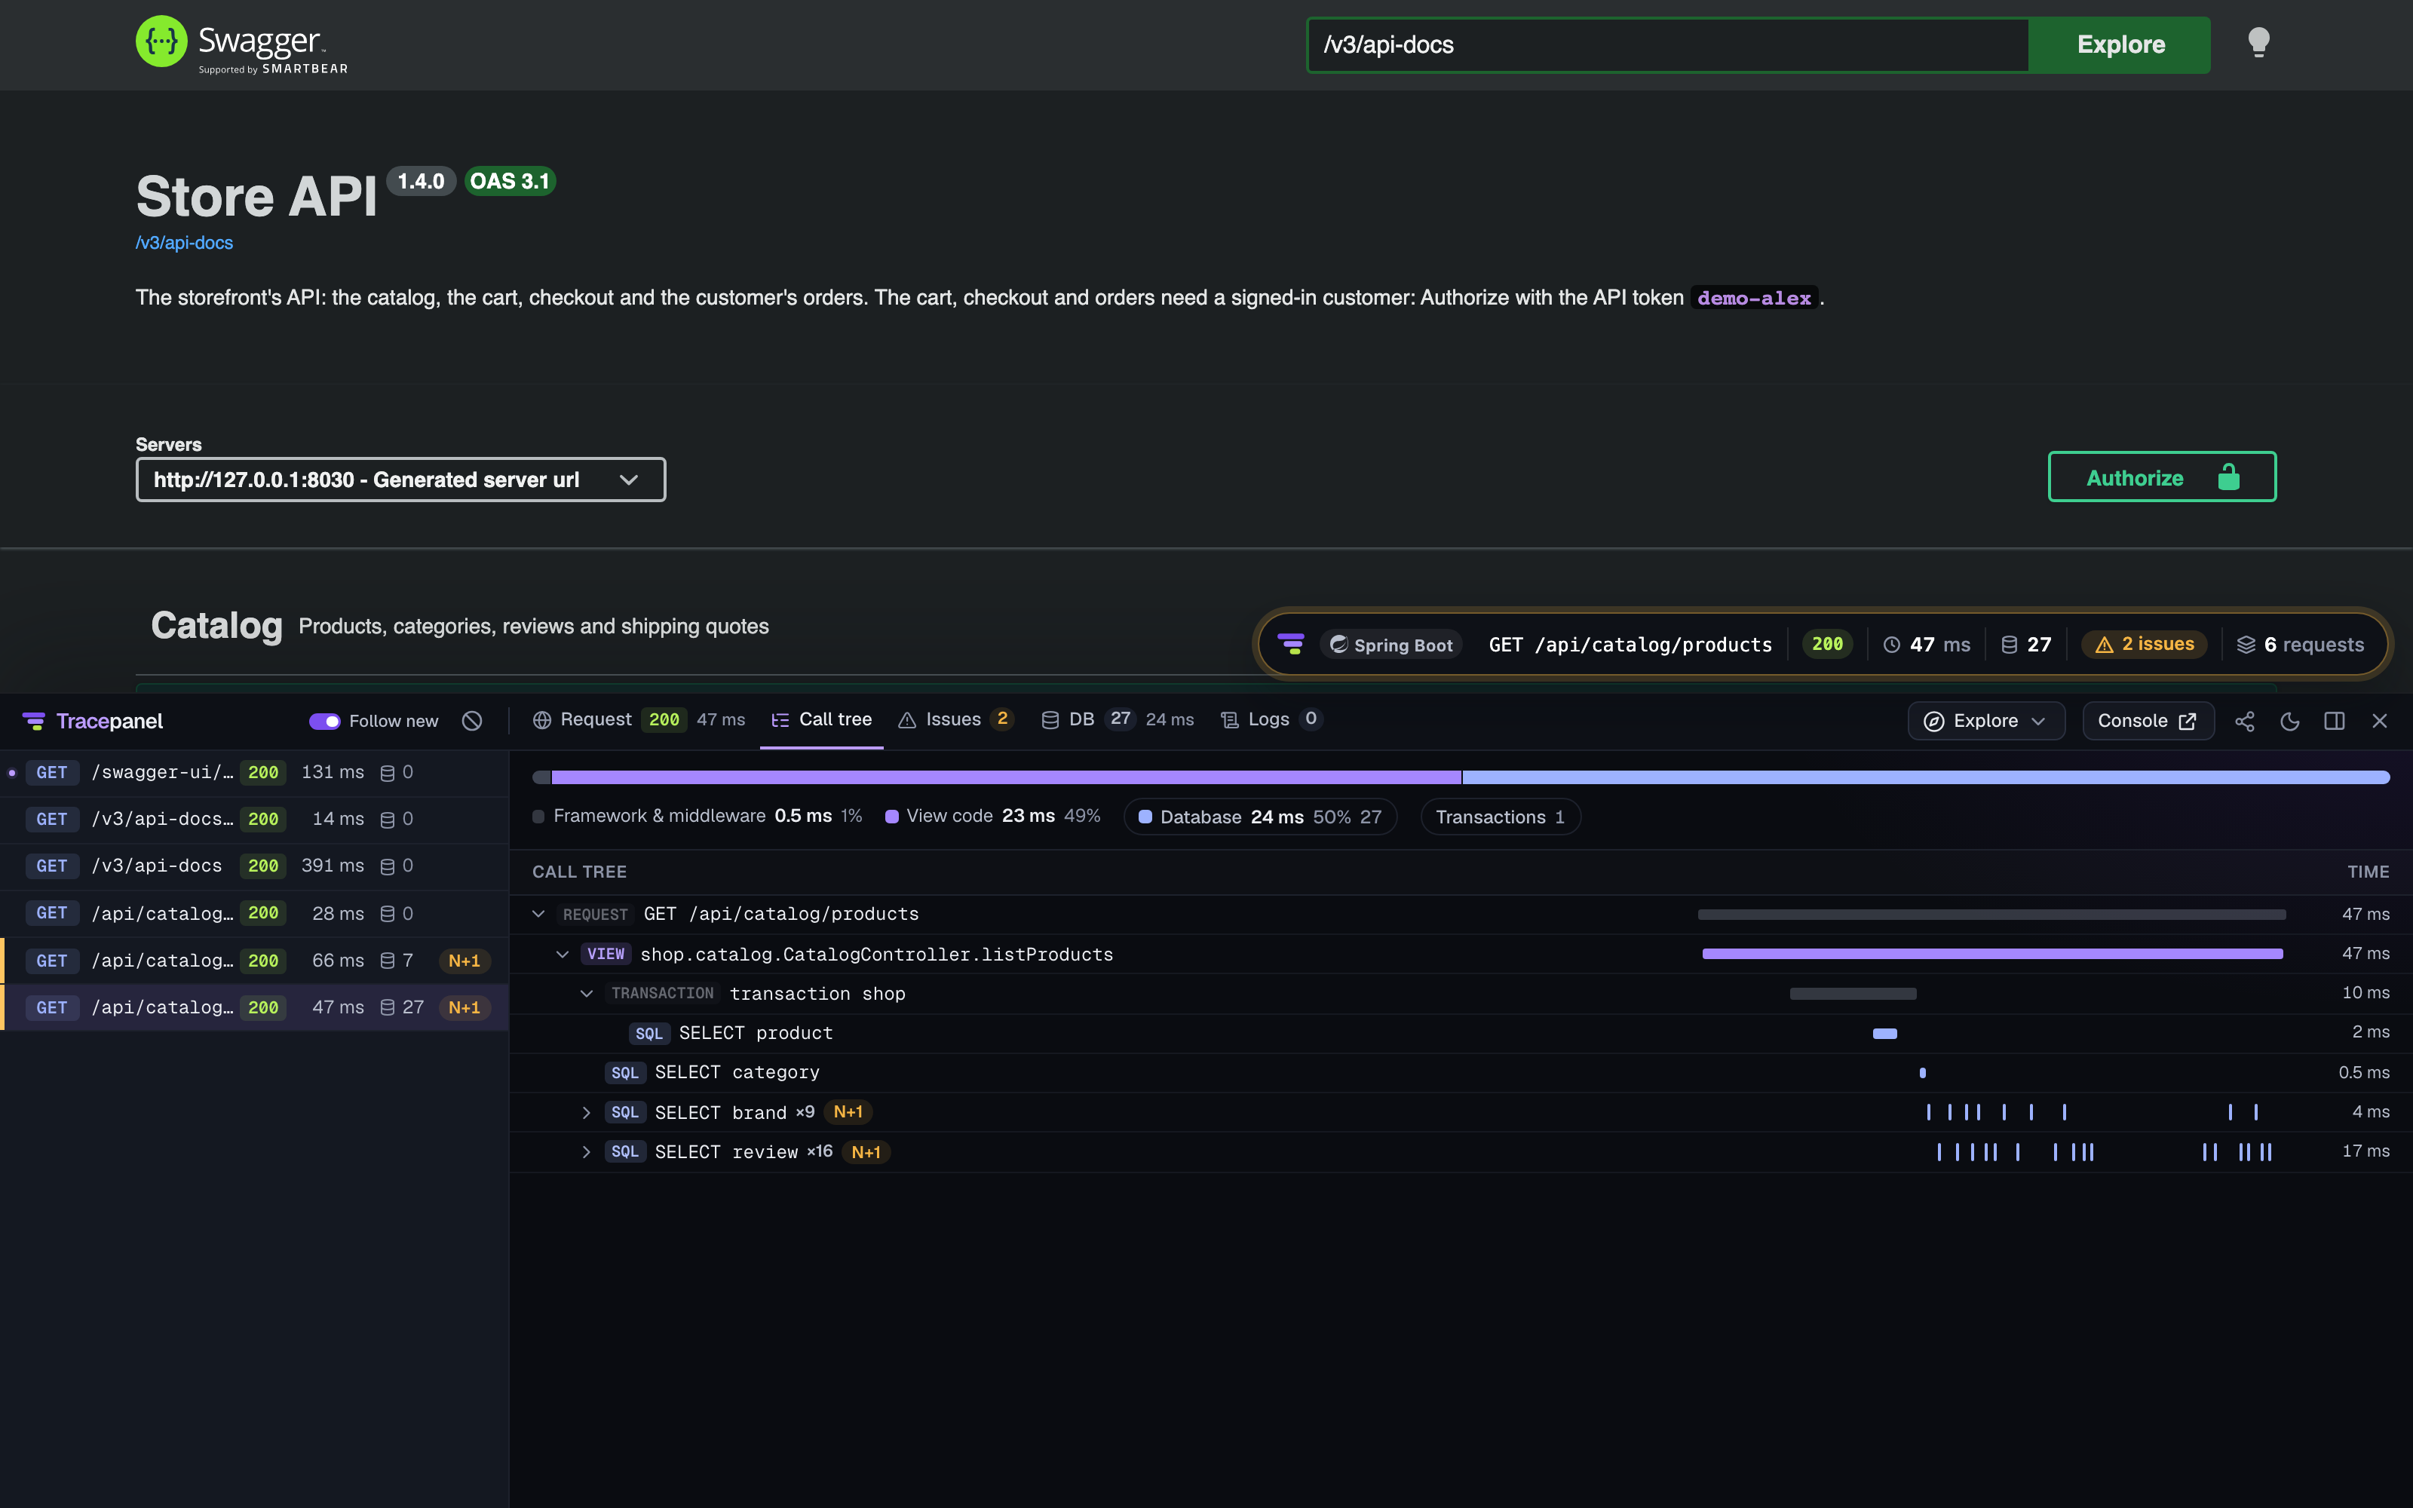This screenshot has width=2413, height=1508.
Task: Open the /v3/api-docs link under Store API
Action: [x=185, y=242]
